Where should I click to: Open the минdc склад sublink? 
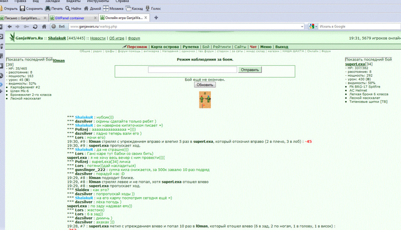pos(255,51)
